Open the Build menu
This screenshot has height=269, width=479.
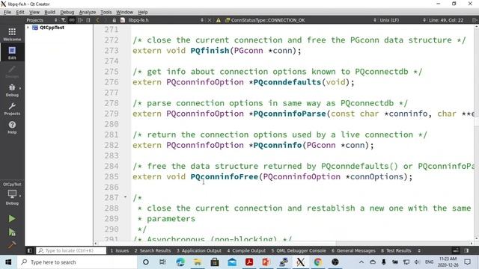[x=50, y=12]
